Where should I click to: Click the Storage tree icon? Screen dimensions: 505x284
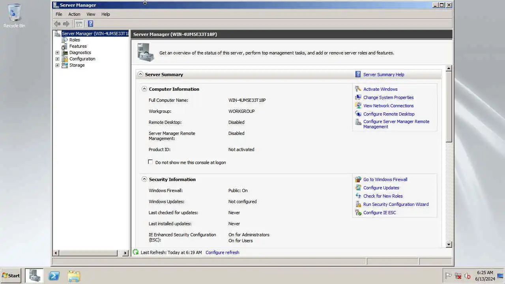tap(65, 65)
